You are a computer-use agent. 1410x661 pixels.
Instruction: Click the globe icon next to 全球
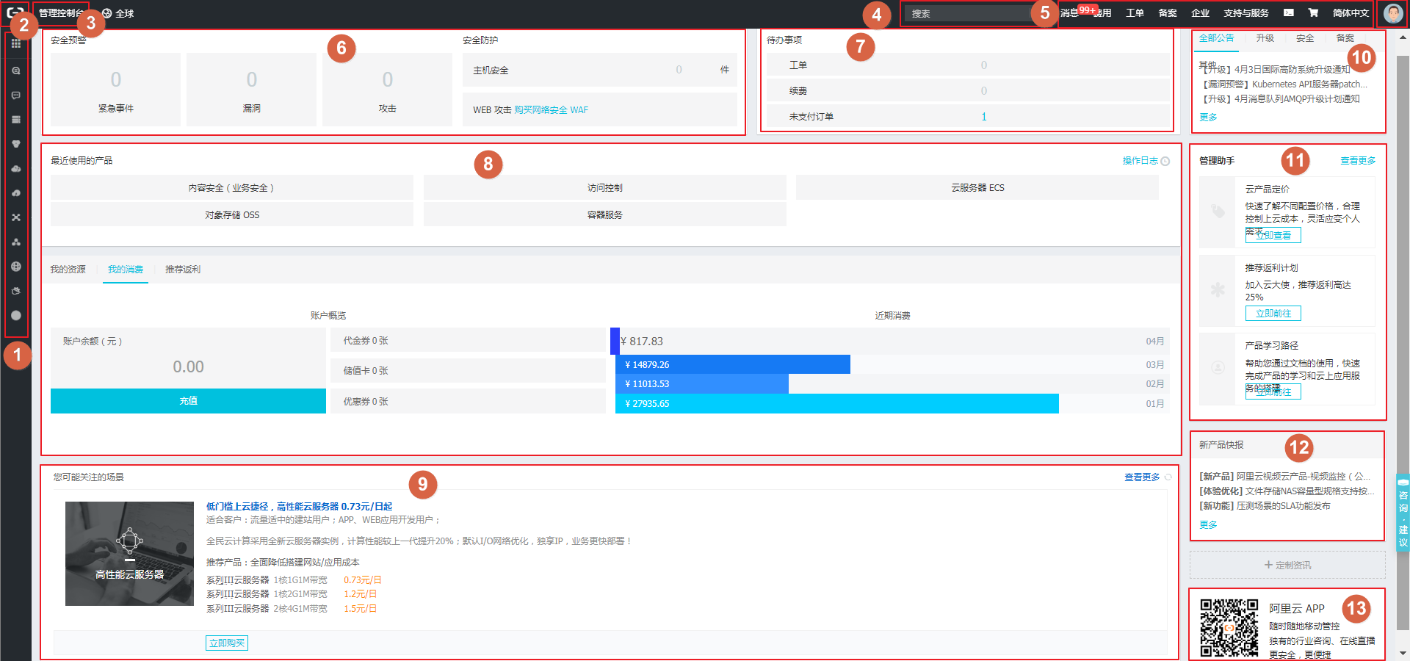coord(107,13)
